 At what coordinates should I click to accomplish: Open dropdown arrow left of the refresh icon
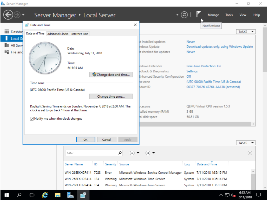tap(177, 15)
